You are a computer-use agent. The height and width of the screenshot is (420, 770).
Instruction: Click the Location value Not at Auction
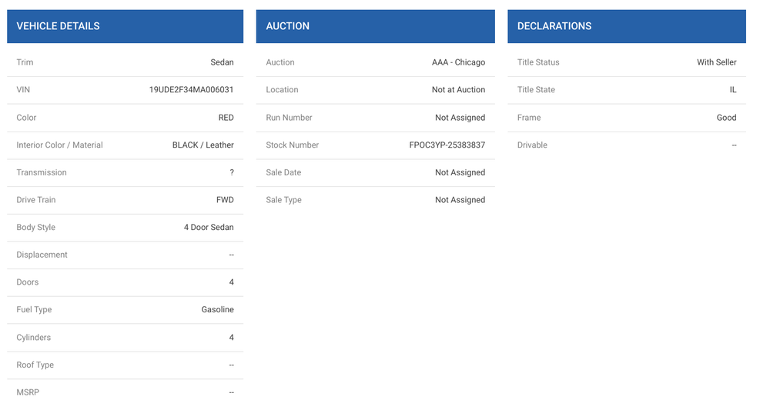click(x=459, y=90)
